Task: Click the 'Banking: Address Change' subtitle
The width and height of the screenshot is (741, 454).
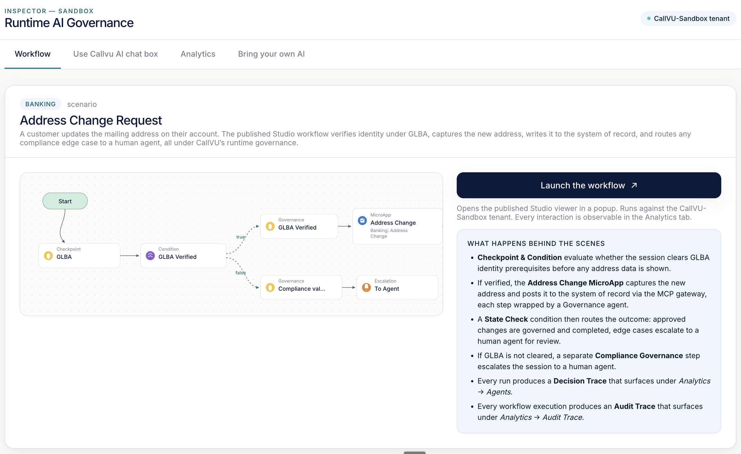Action: [x=389, y=233]
